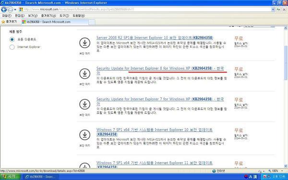Screen dimensions: 288x180
Task: Expand the address bar history dropdown
Action: click(273, 9)
